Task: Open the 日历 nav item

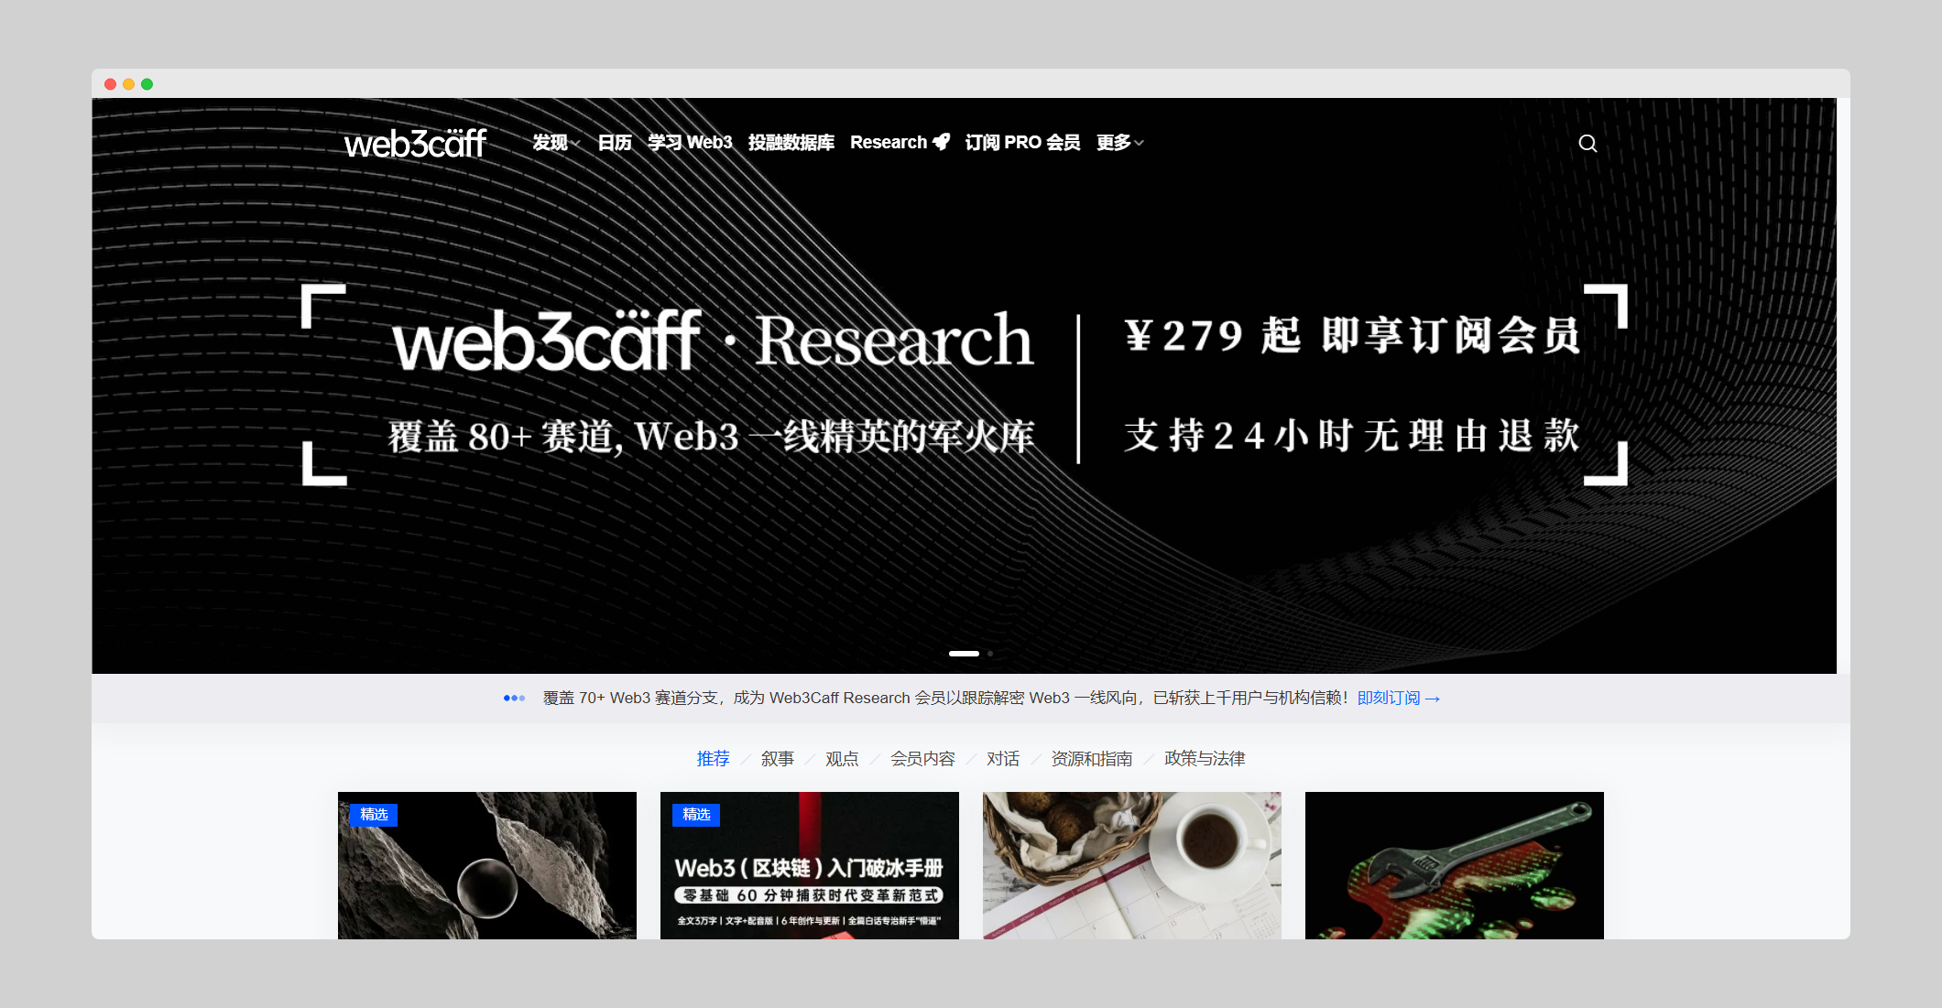Action: (x=615, y=143)
